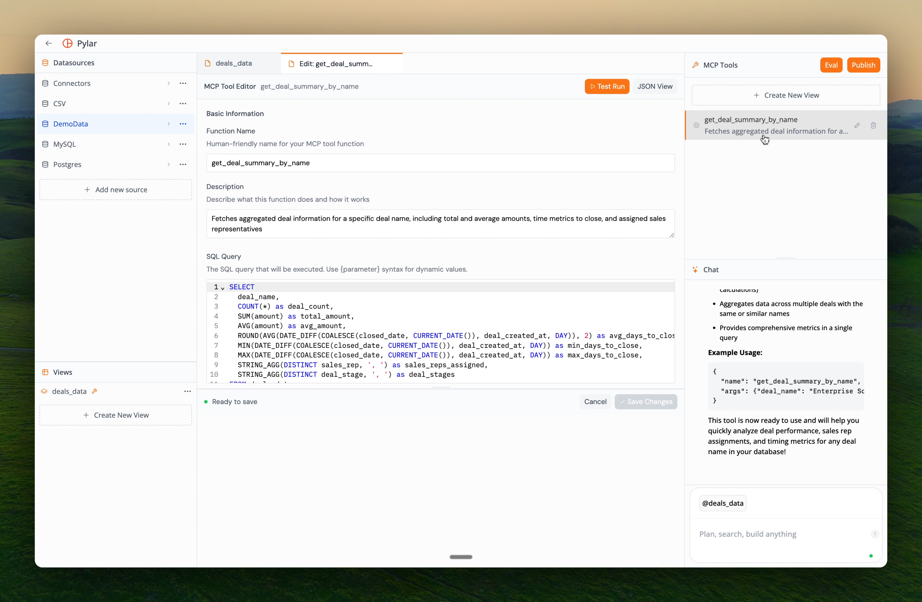Click the Chat sparkle icon in the chat panel
This screenshot has width=922, height=602.
pyautogui.click(x=695, y=270)
